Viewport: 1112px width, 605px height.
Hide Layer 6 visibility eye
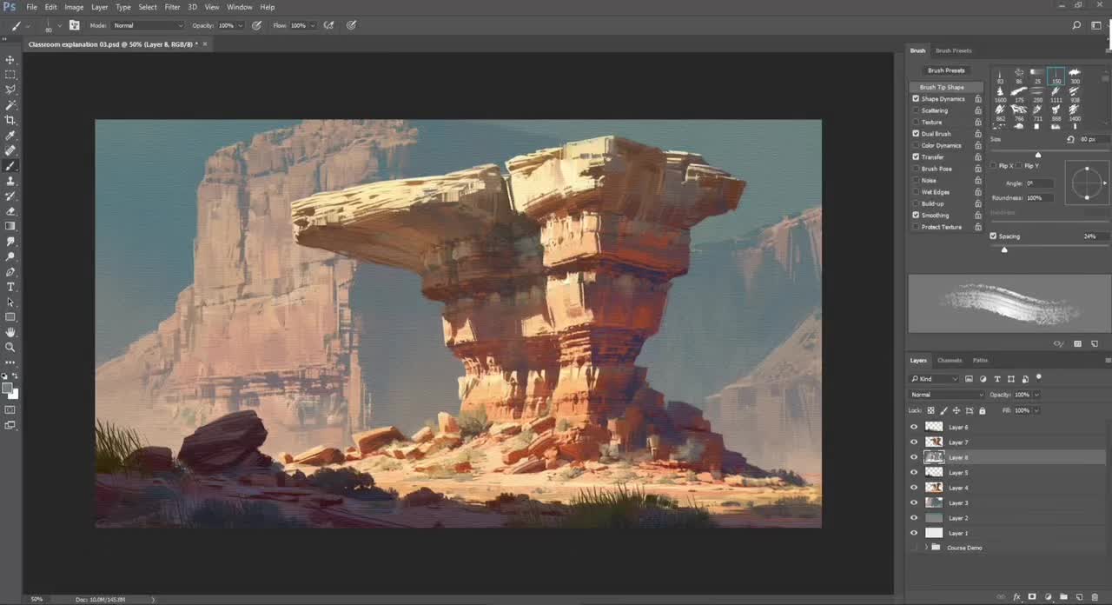pos(914,427)
